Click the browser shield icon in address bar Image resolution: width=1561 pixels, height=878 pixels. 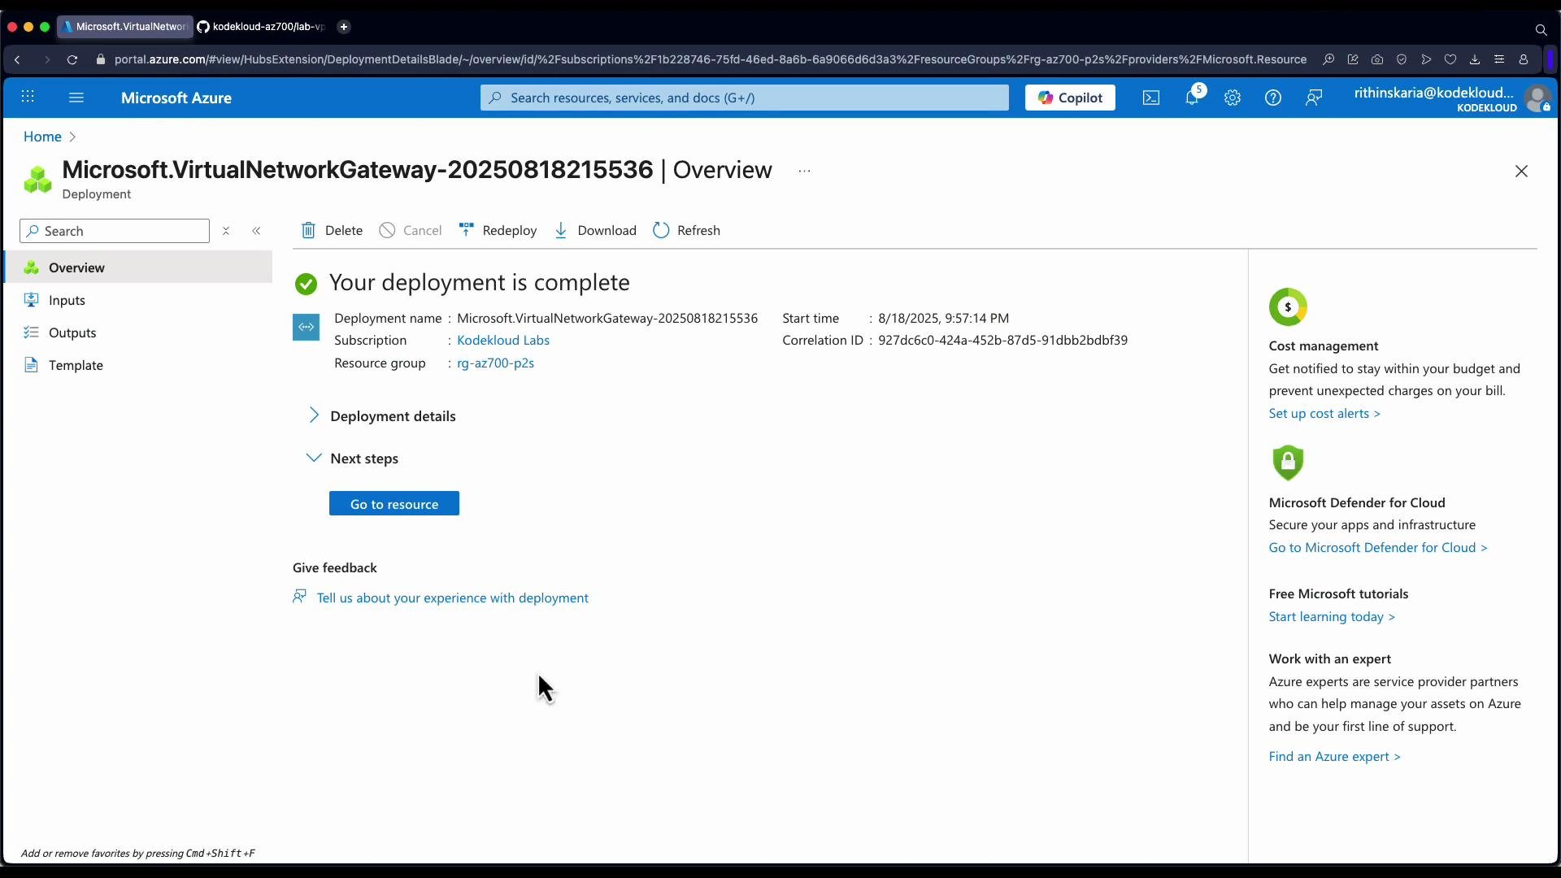1402,59
